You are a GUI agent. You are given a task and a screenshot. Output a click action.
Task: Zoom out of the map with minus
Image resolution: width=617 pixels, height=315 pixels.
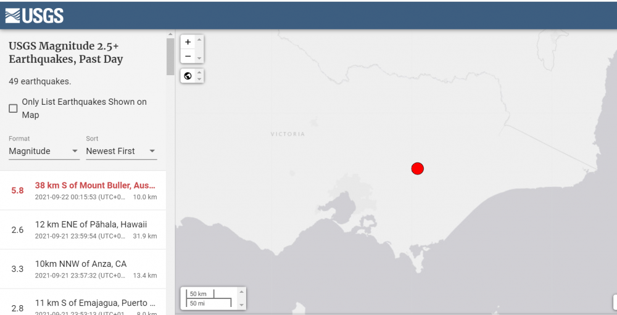[188, 56]
